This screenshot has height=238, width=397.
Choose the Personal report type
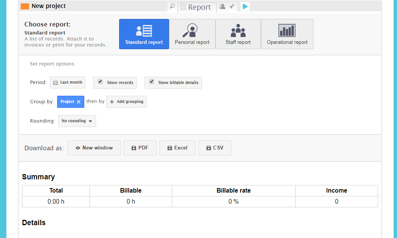tap(192, 34)
